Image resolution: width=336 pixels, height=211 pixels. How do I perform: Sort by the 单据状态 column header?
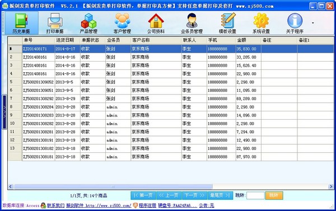click(93, 40)
